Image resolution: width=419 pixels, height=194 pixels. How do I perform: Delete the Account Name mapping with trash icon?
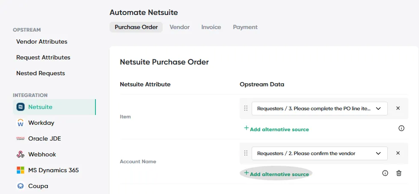click(399, 173)
